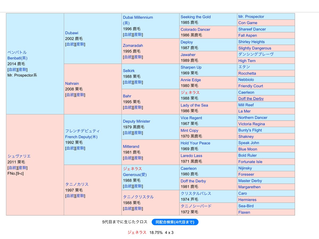Click the Mr. Prospector ancestor link
The height and width of the screenshot is (239, 319).
click(x=251, y=16)
